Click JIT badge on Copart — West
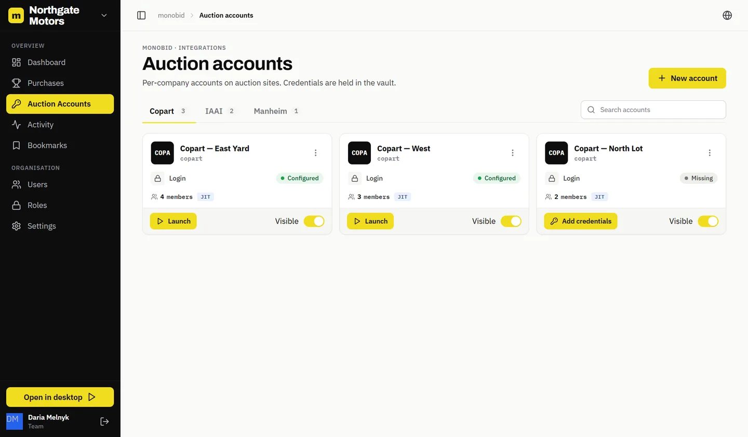Viewport: 748px width, 437px height. tap(403, 197)
